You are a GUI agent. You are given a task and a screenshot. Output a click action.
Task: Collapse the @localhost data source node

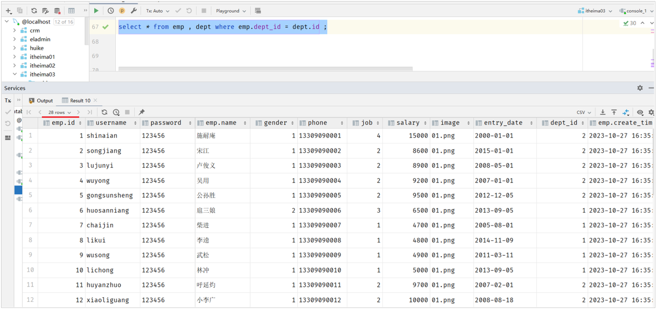click(x=8, y=22)
